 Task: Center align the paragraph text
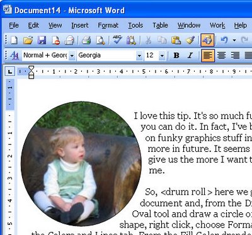coord(222,55)
